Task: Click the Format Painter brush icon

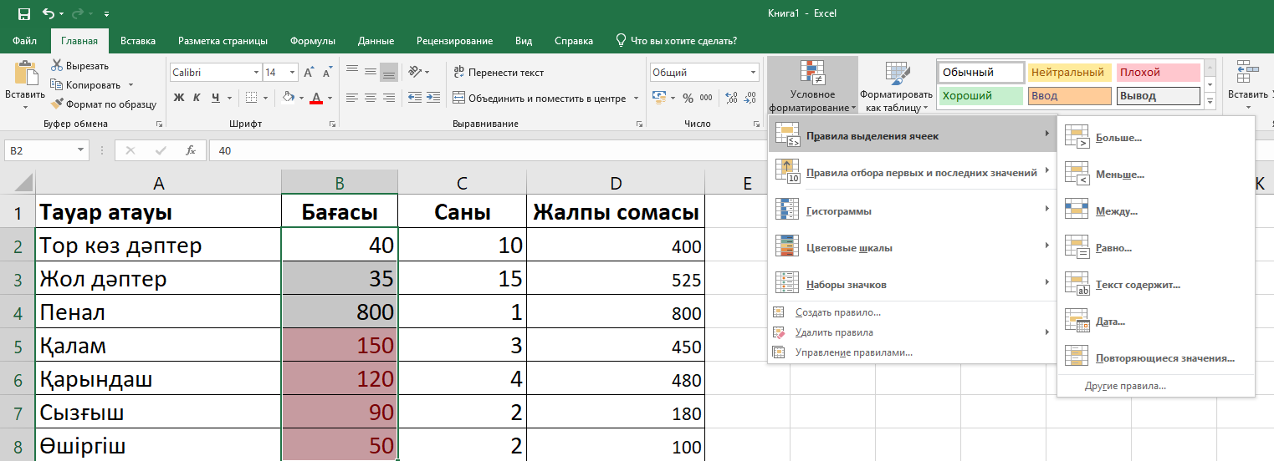Action: click(57, 104)
